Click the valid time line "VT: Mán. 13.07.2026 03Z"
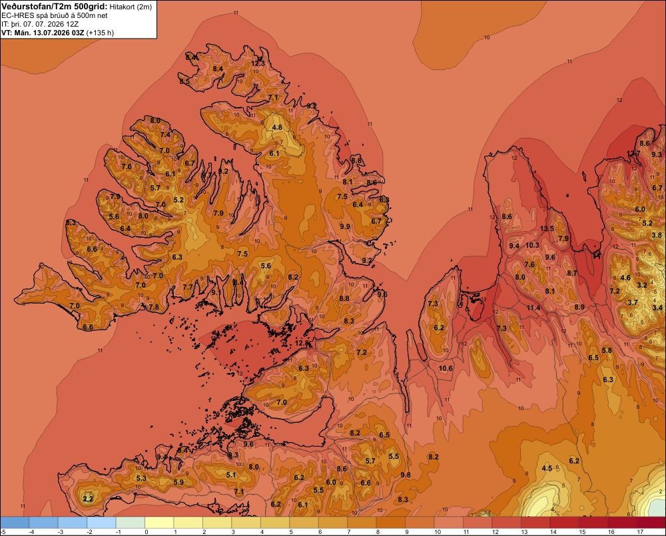 [43, 33]
